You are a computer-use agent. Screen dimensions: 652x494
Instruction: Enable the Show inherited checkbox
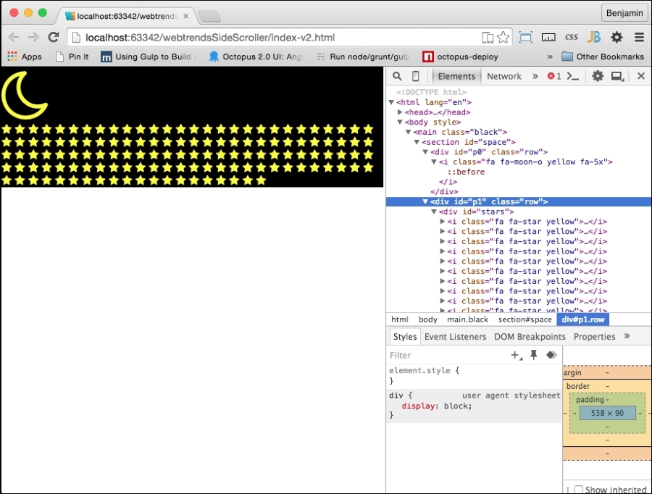(578, 489)
